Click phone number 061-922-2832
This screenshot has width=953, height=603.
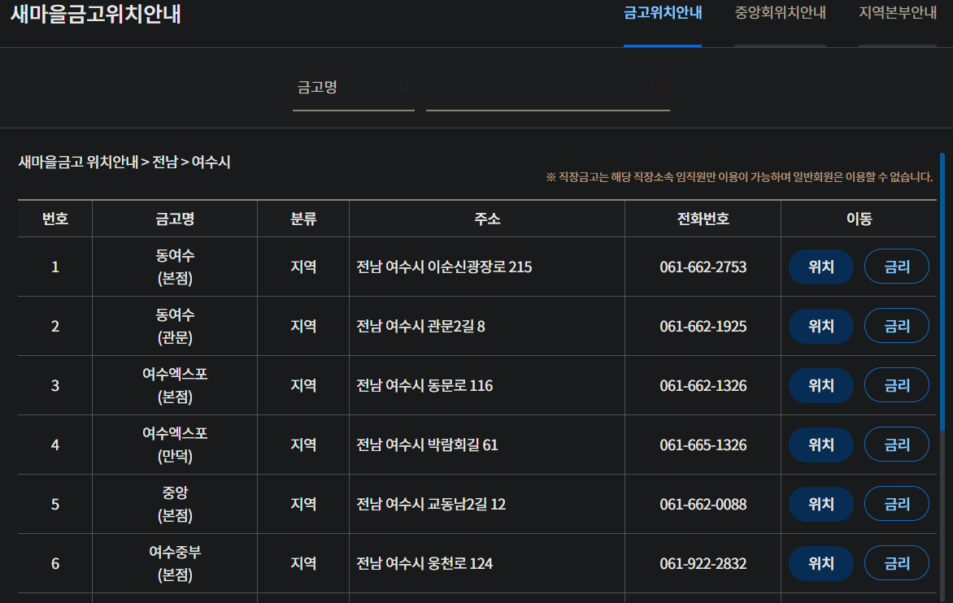703,563
